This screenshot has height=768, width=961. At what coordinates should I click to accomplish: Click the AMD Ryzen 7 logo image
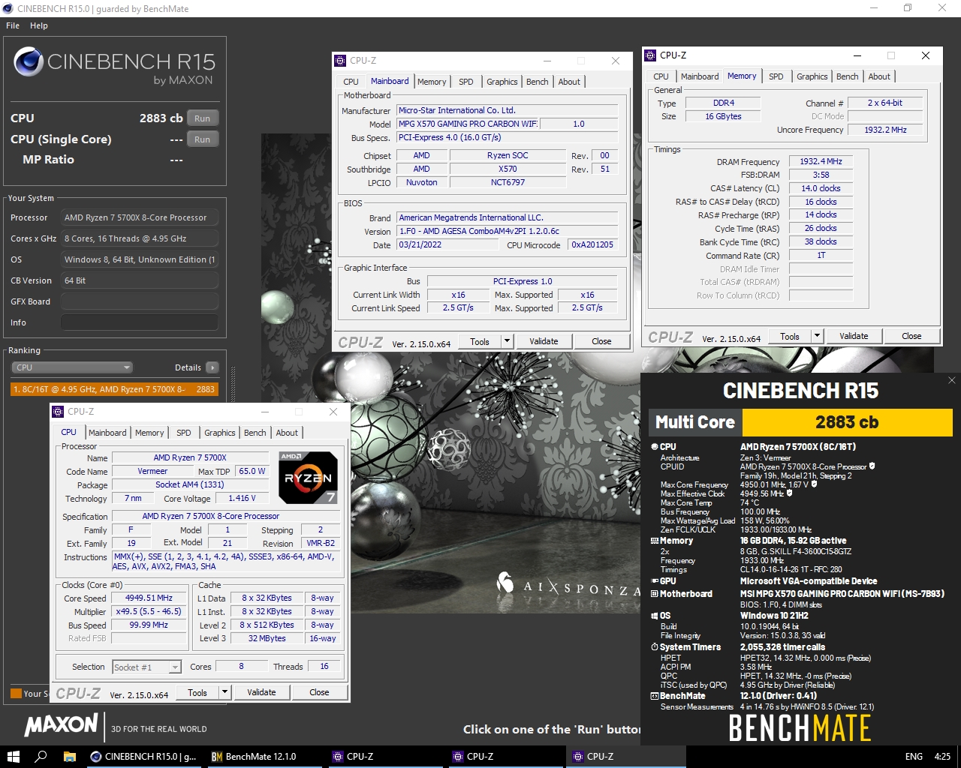coord(308,477)
